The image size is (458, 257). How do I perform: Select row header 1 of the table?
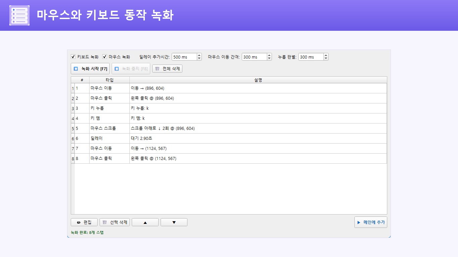click(x=73, y=88)
